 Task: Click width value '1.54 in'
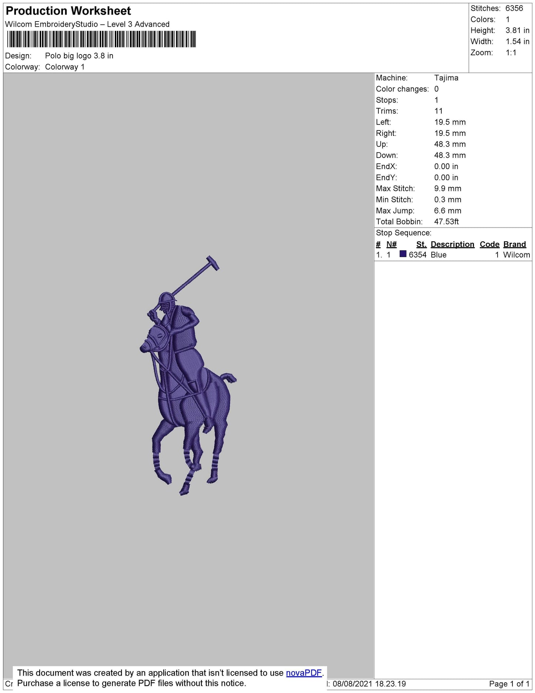[518, 42]
